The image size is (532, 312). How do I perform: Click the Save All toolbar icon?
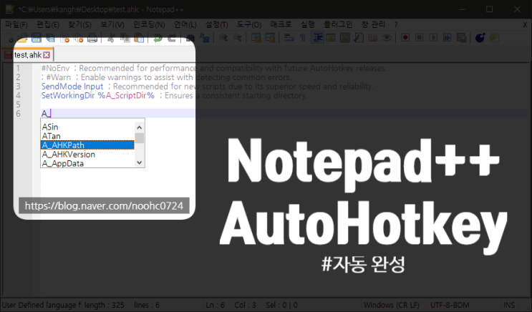point(50,38)
